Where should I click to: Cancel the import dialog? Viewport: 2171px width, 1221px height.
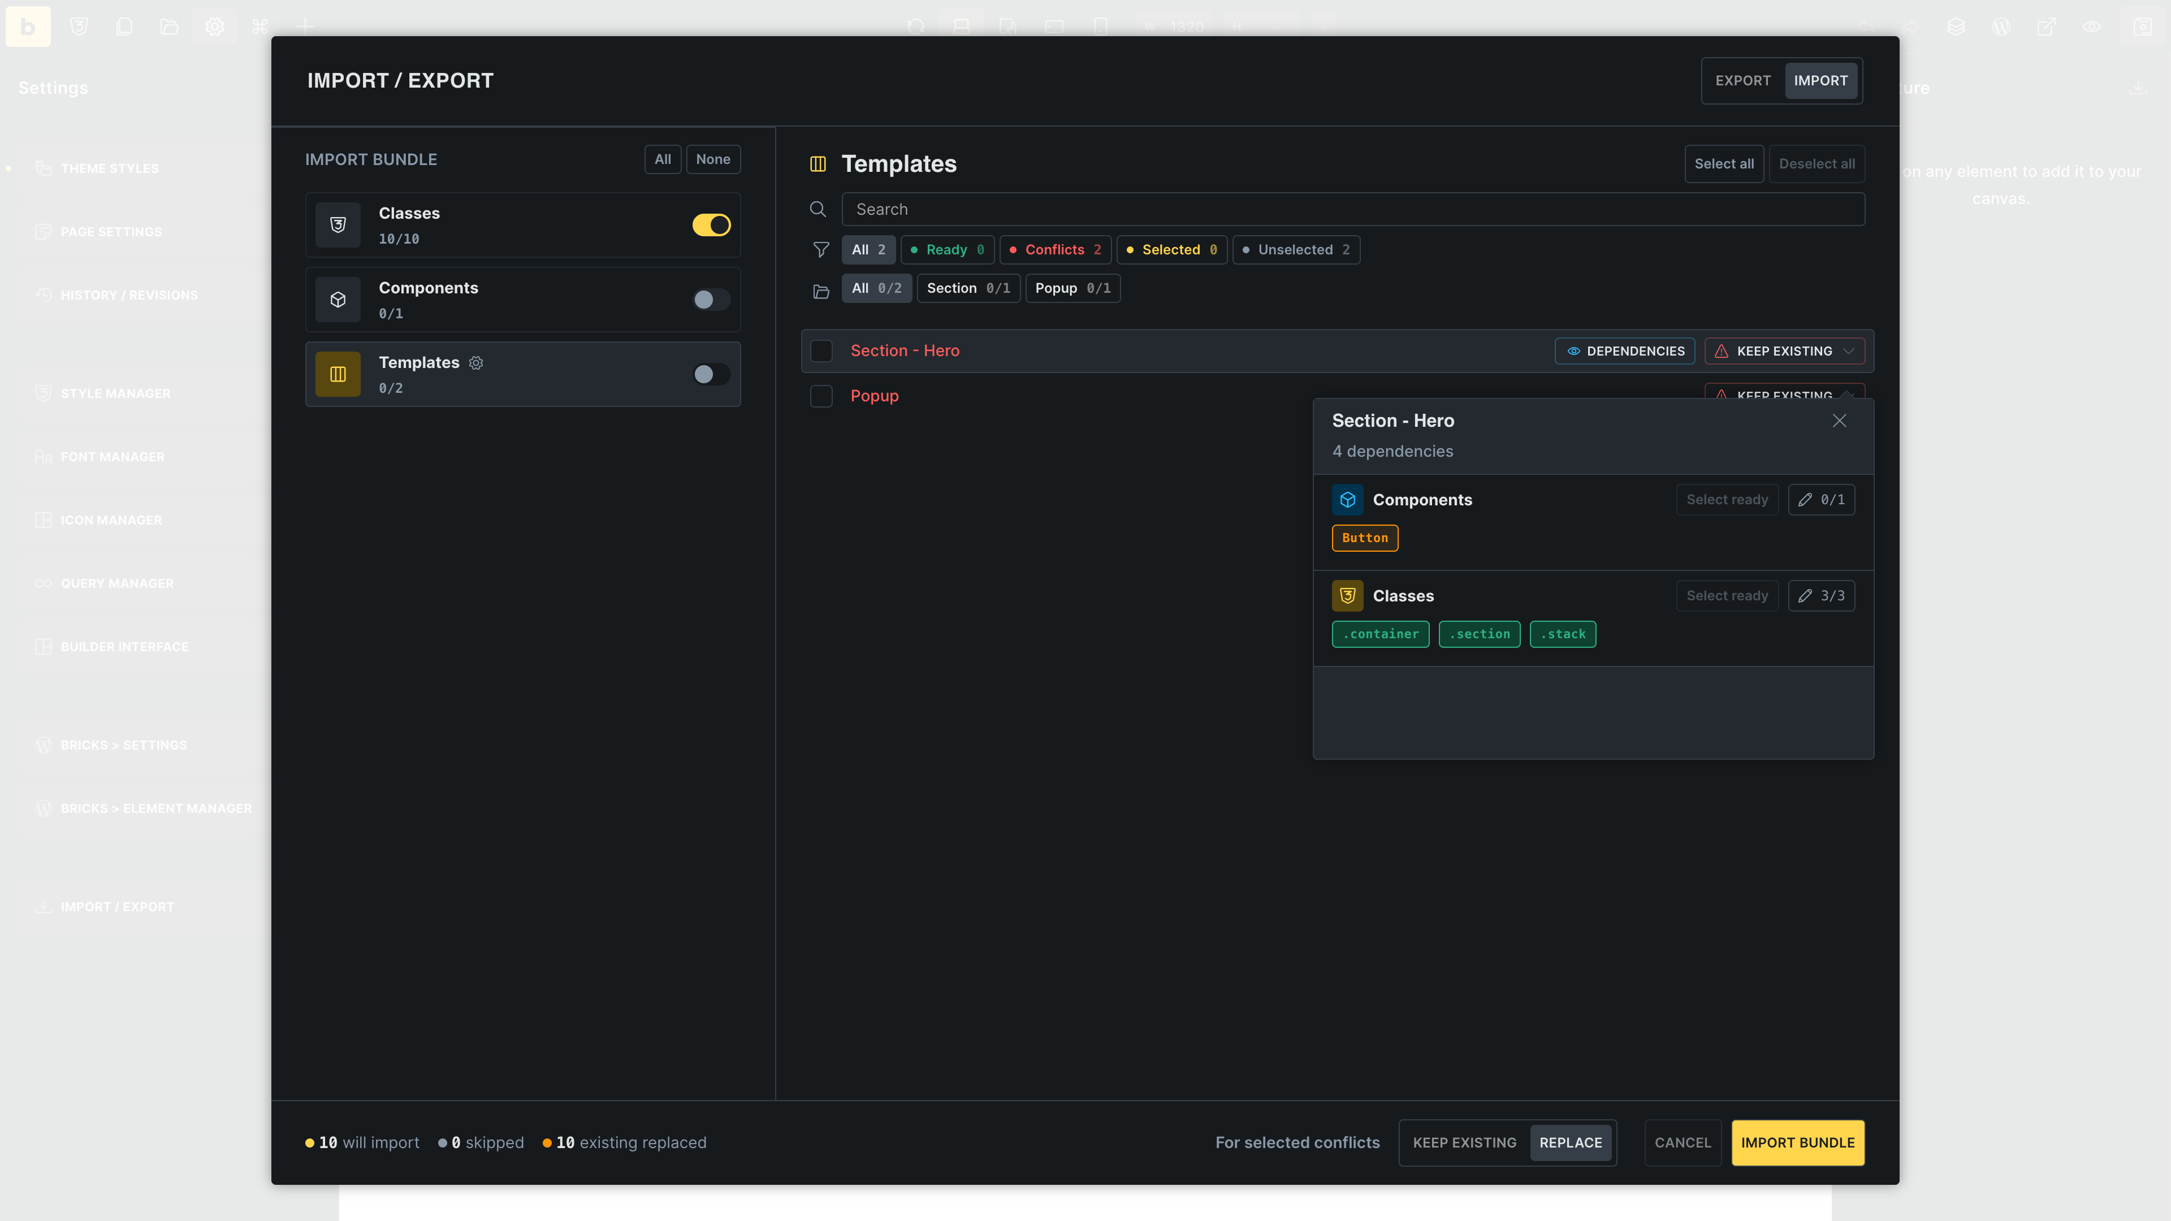coord(1683,1142)
